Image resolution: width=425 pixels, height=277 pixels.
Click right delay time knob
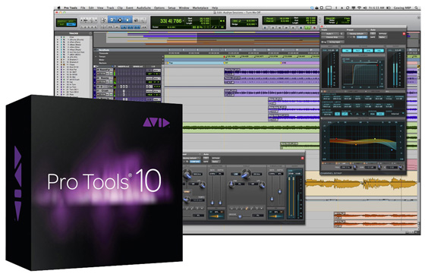246,174
